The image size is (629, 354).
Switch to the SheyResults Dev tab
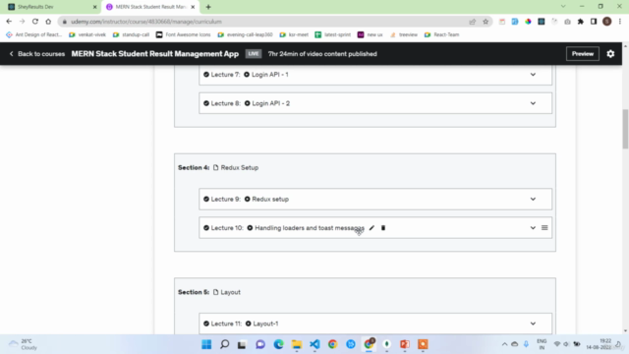pos(52,7)
